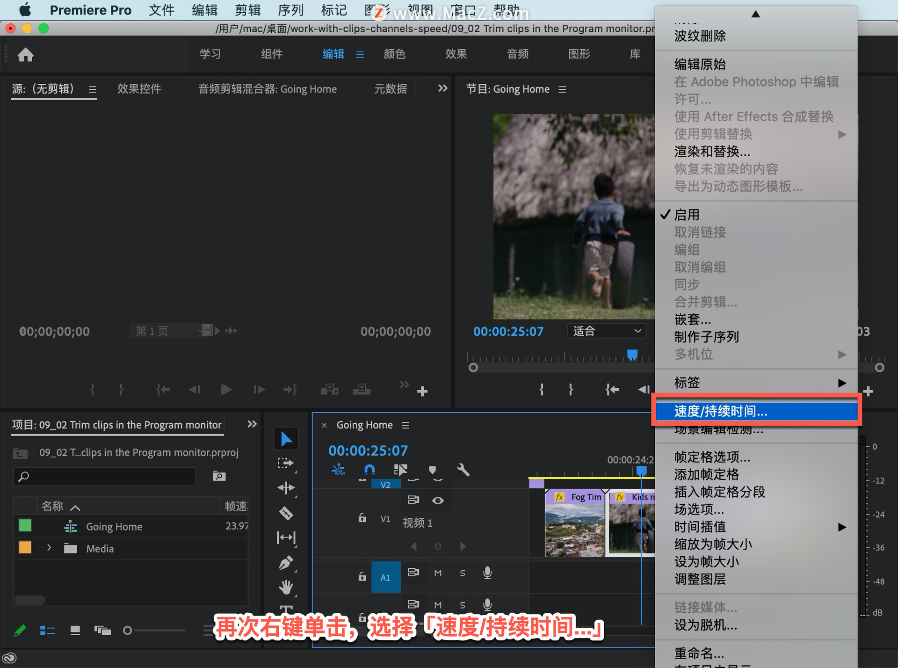The image size is (898, 668).
Task: Open source panel hamburger menu
Action: [93, 89]
